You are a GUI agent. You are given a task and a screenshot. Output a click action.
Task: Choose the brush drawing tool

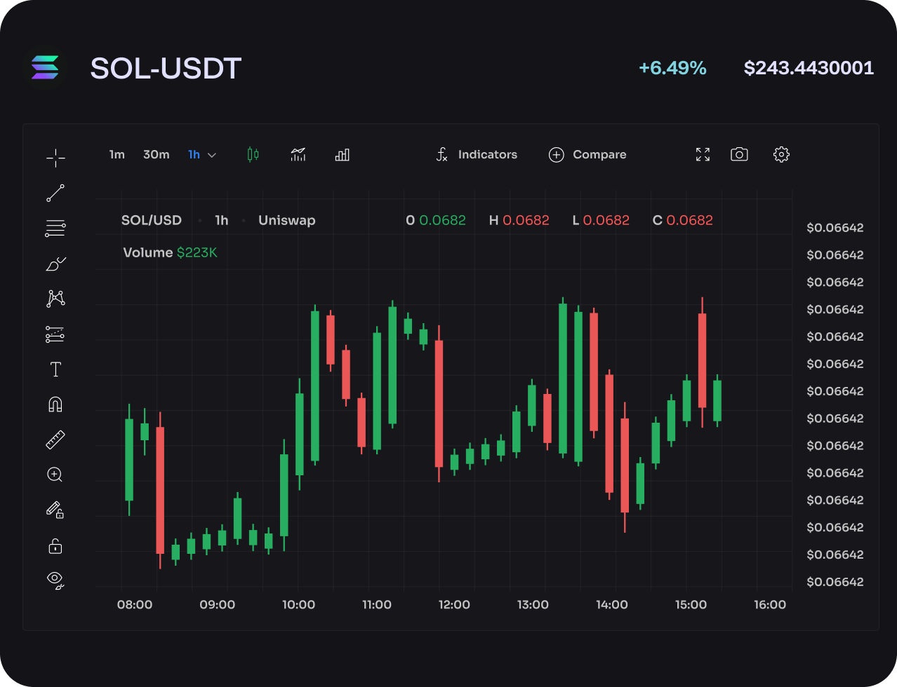(x=55, y=264)
